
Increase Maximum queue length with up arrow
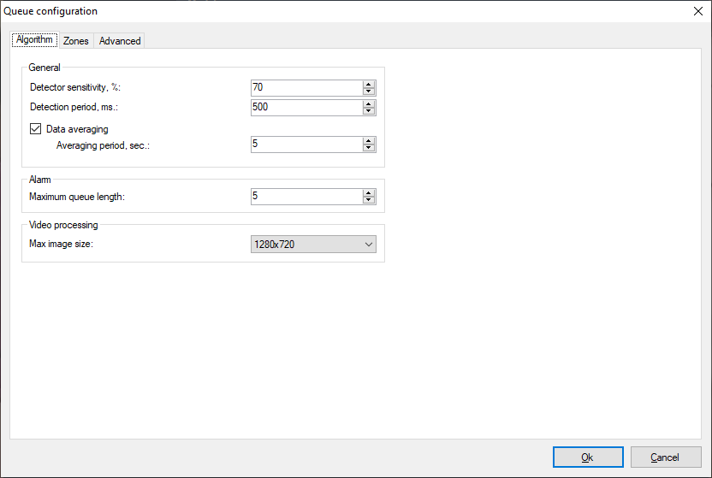369,192
